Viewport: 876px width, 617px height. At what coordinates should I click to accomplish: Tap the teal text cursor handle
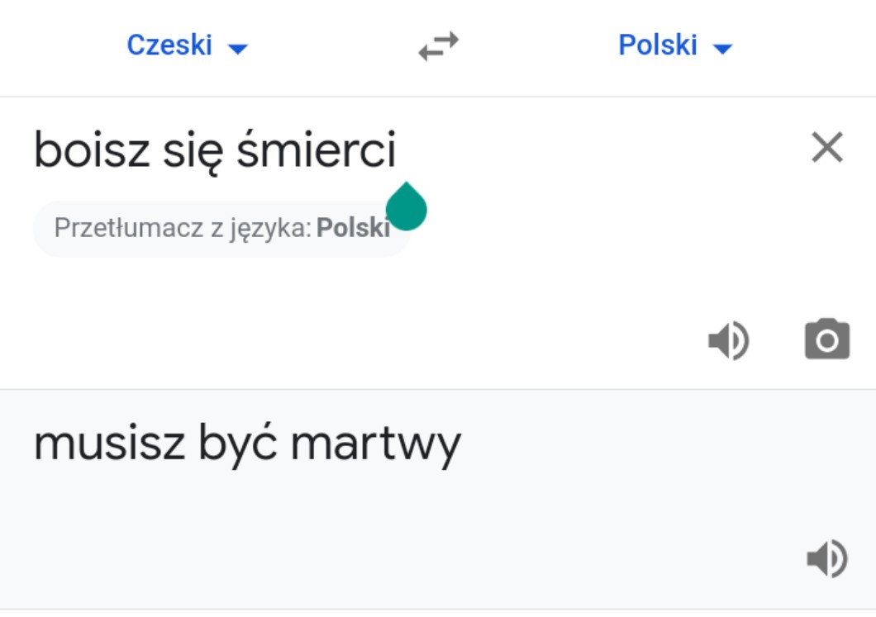pos(406,207)
